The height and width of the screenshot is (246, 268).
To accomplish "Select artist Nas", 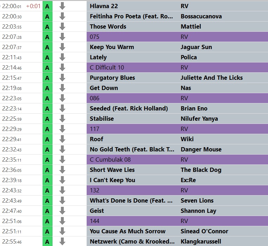I will [x=186, y=88].
